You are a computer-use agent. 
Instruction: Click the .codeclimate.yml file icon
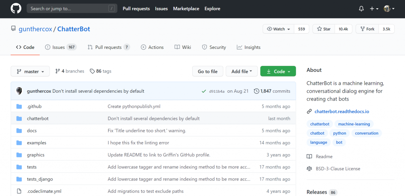(x=19, y=191)
